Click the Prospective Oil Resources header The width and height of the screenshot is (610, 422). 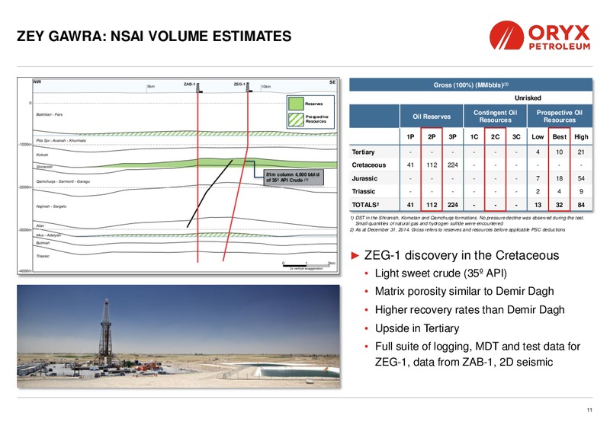tap(560, 117)
